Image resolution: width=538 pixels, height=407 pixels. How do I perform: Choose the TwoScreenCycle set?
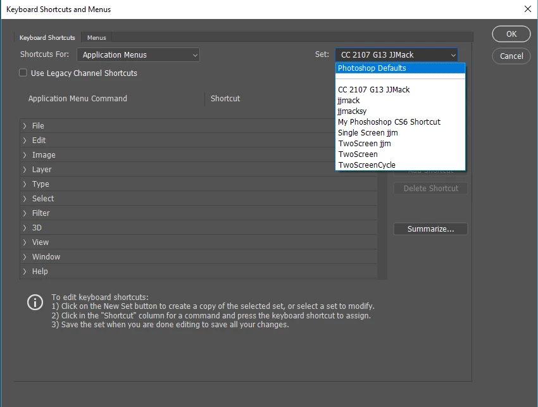[x=400, y=165]
